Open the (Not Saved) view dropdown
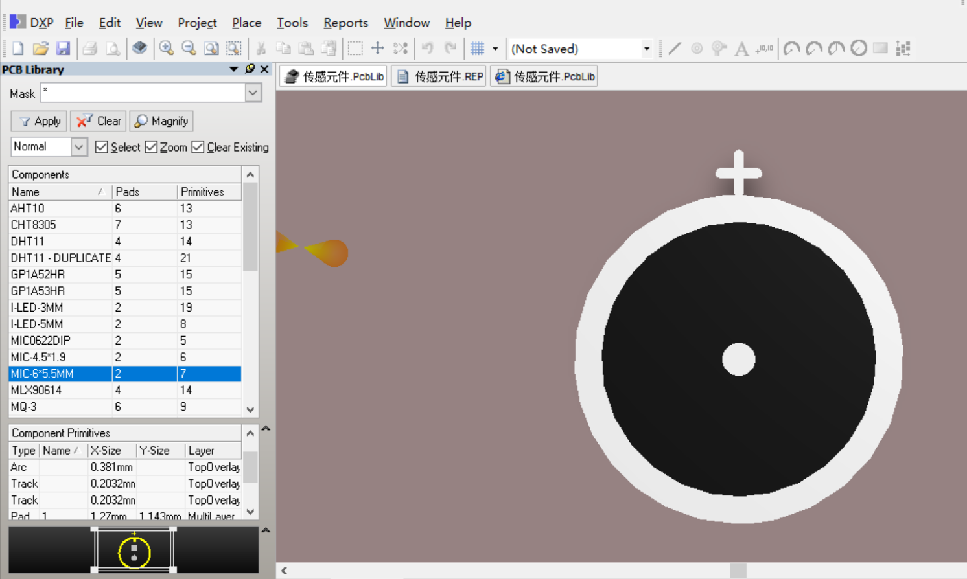The height and width of the screenshot is (579, 967). coord(646,49)
